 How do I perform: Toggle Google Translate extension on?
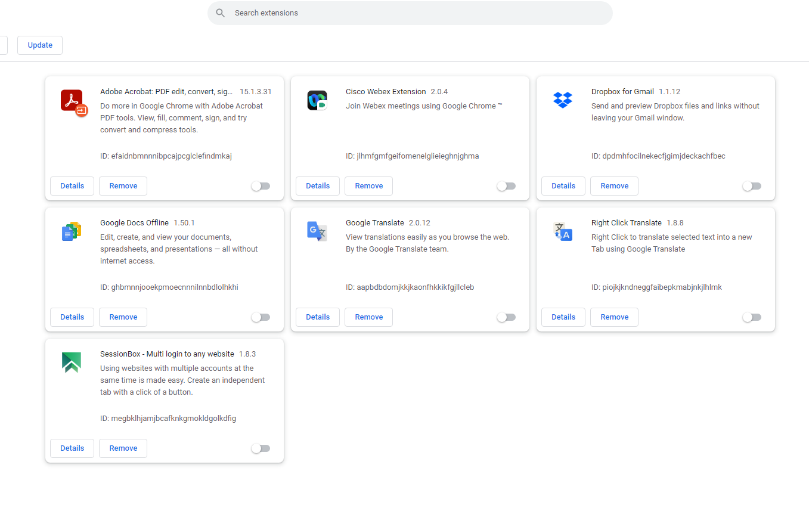point(506,317)
